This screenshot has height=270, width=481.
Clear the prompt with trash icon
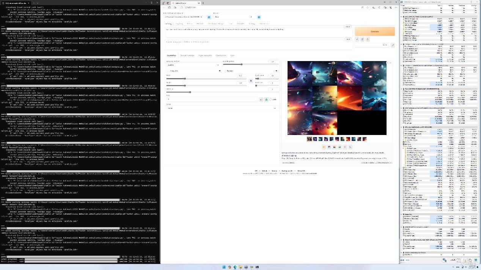point(362,39)
